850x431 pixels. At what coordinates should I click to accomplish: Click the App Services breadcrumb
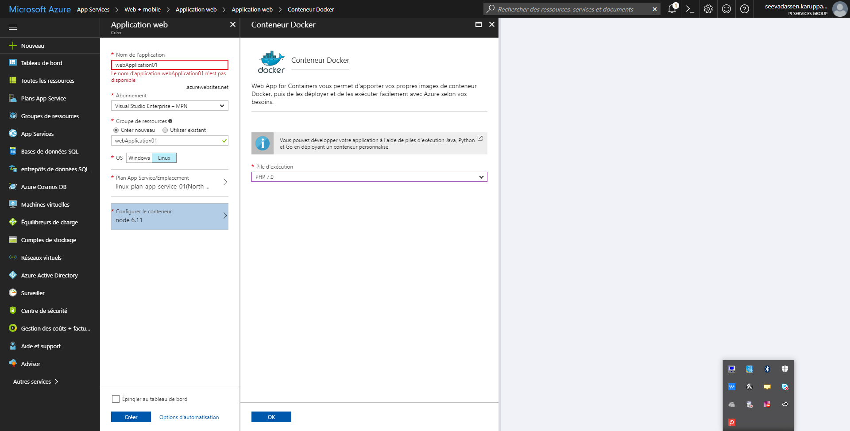coord(93,9)
